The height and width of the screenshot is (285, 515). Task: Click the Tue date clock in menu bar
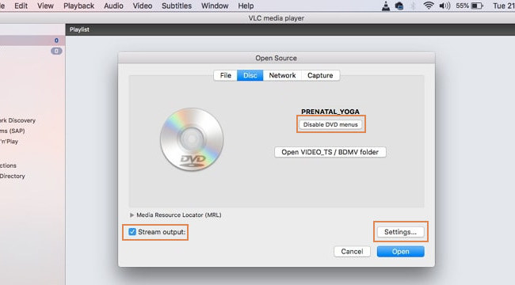click(x=504, y=6)
